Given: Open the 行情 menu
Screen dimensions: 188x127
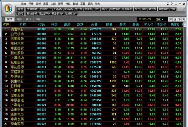Looking at the screenshot, I should (31, 4).
